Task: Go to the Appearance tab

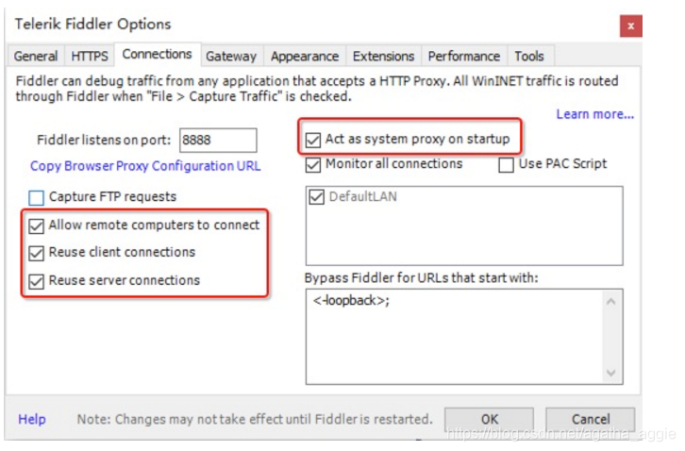Action: [305, 56]
